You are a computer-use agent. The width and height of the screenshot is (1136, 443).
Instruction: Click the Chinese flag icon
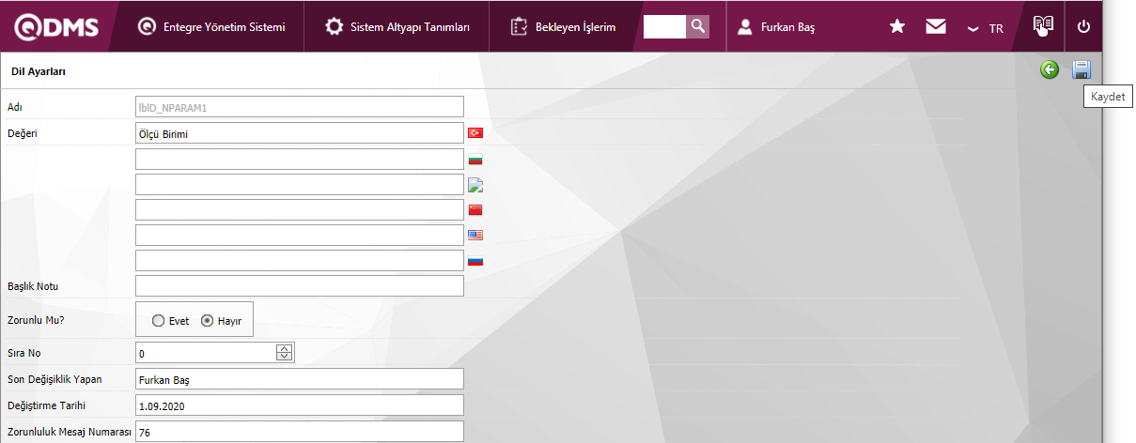(x=475, y=209)
